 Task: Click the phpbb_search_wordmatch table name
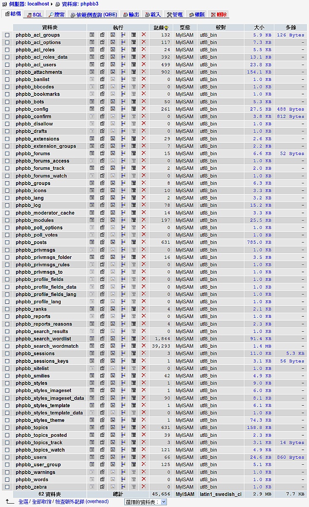coord(47,346)
